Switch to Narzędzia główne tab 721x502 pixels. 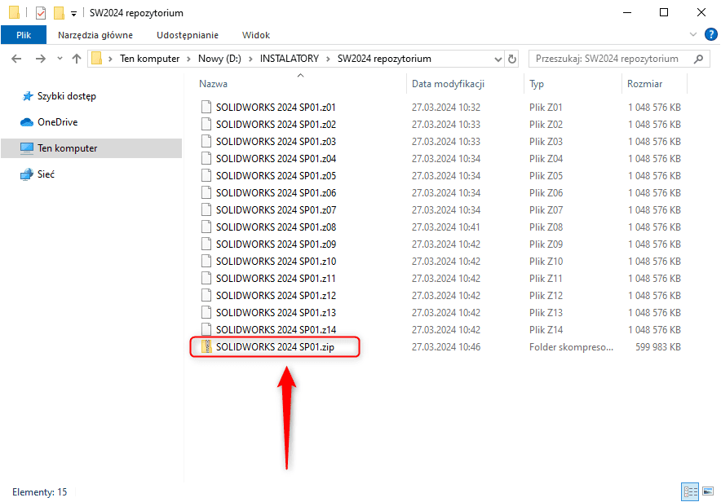click(95, 35)
